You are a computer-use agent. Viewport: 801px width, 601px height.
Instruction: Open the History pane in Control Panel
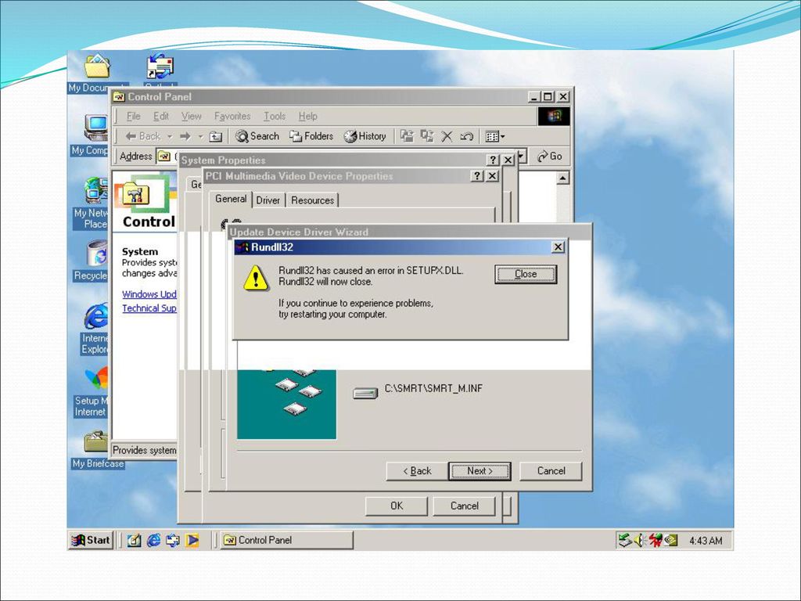365,136
